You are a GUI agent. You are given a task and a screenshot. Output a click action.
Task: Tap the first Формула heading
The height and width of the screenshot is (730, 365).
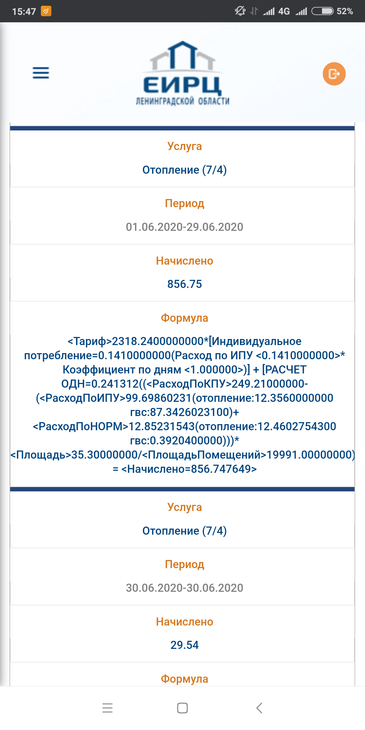(x=185, y=318)
